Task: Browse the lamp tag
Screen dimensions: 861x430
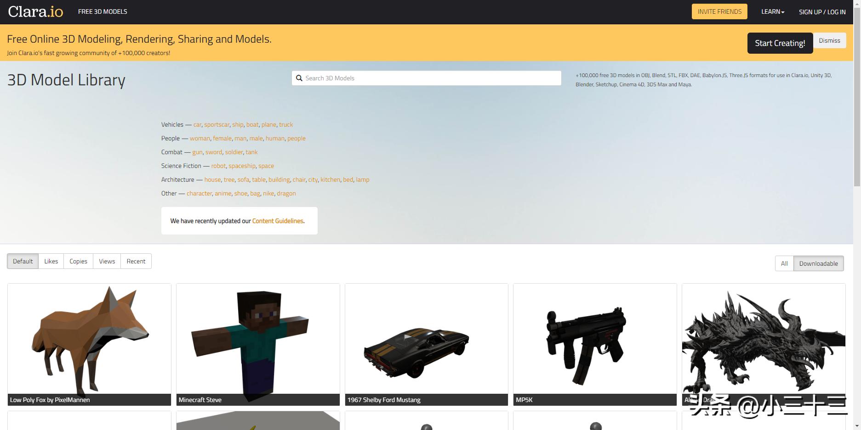Action: click(363, 179)
